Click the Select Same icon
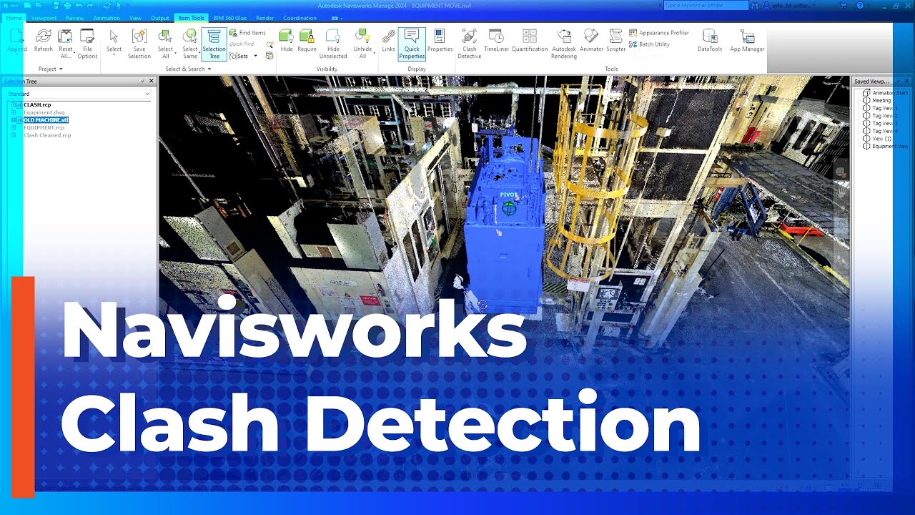The image size is (915, 515). (190, 37)
